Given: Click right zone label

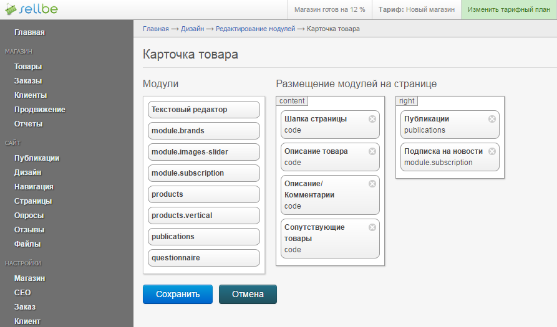Looking at the screenshot, I should coord(407,101).
